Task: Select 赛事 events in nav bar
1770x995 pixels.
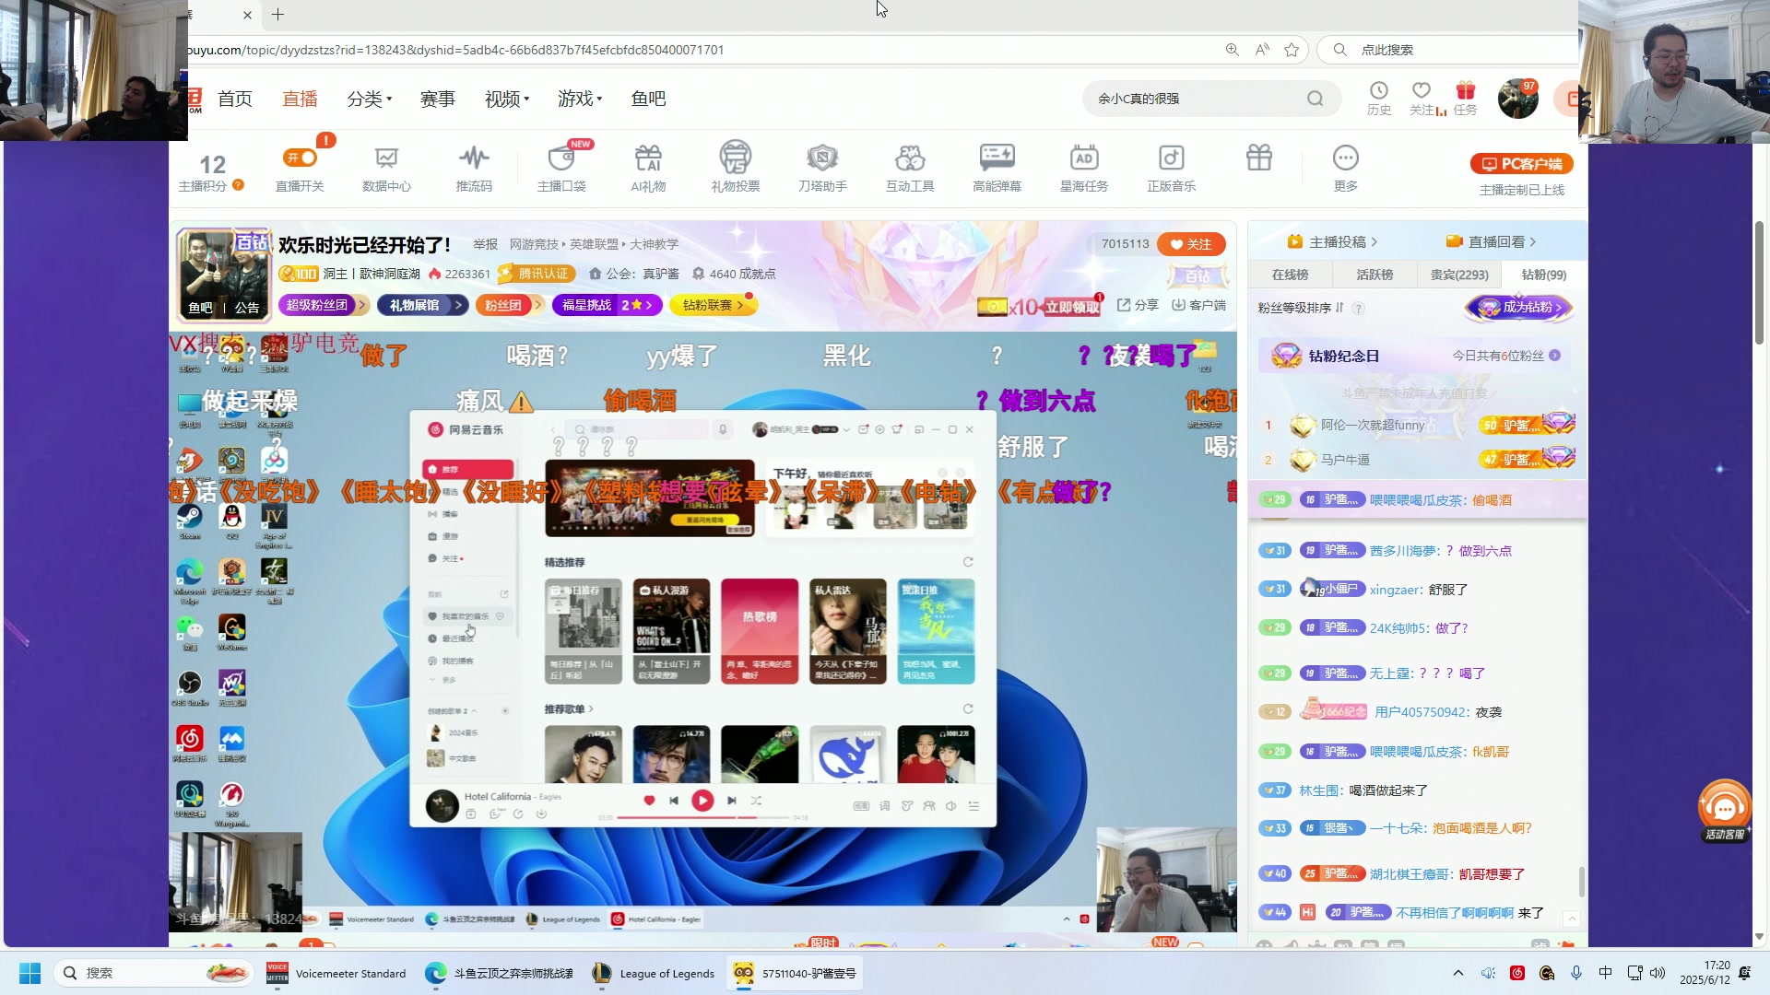Action: point(438,99)
